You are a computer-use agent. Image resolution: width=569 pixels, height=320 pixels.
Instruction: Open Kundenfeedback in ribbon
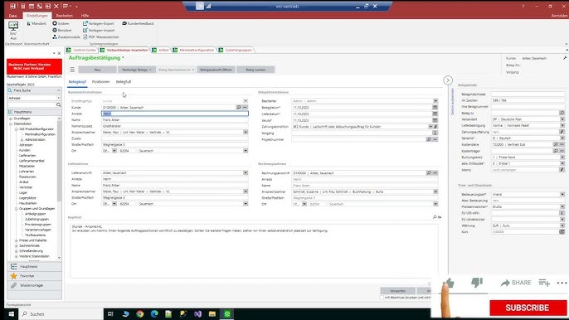pyautogui.click(x=138, y=23)
